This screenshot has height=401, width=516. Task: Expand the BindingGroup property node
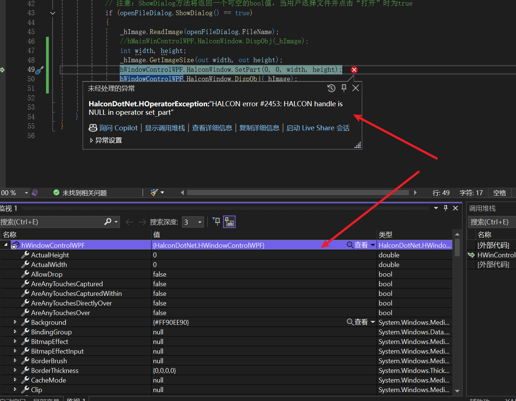pos(15,332)
